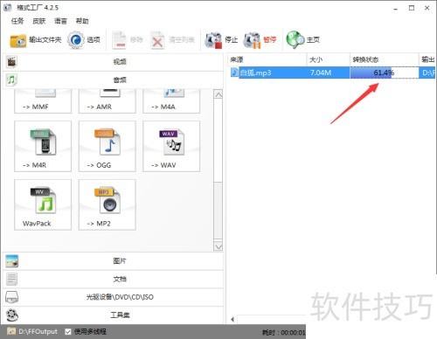Click the 大小 size column header
The image size is (437, 339).
pyautogui.click(x=329, y=59)
